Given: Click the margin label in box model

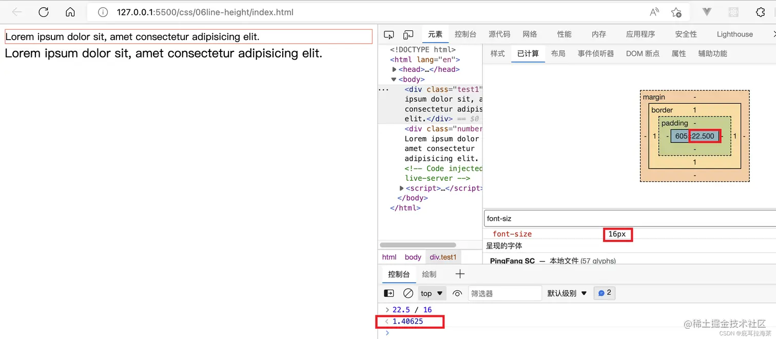Looking at the screenshot, I should point(654,97).
